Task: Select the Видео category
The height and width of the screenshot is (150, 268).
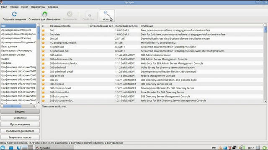Action: 18,59
